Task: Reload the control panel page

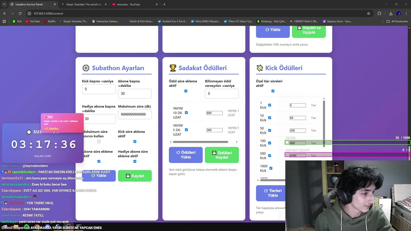Action: coord(20,13)
